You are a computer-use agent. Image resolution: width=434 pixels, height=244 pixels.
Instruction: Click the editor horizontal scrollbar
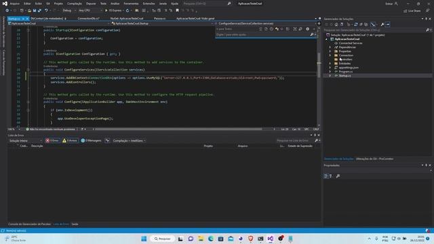178,129
